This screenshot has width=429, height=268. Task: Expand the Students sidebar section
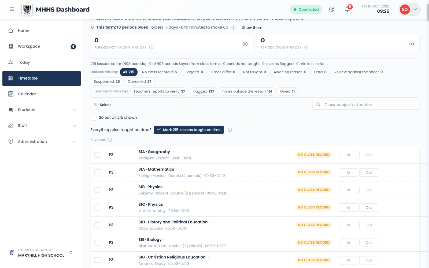point(42,110)
